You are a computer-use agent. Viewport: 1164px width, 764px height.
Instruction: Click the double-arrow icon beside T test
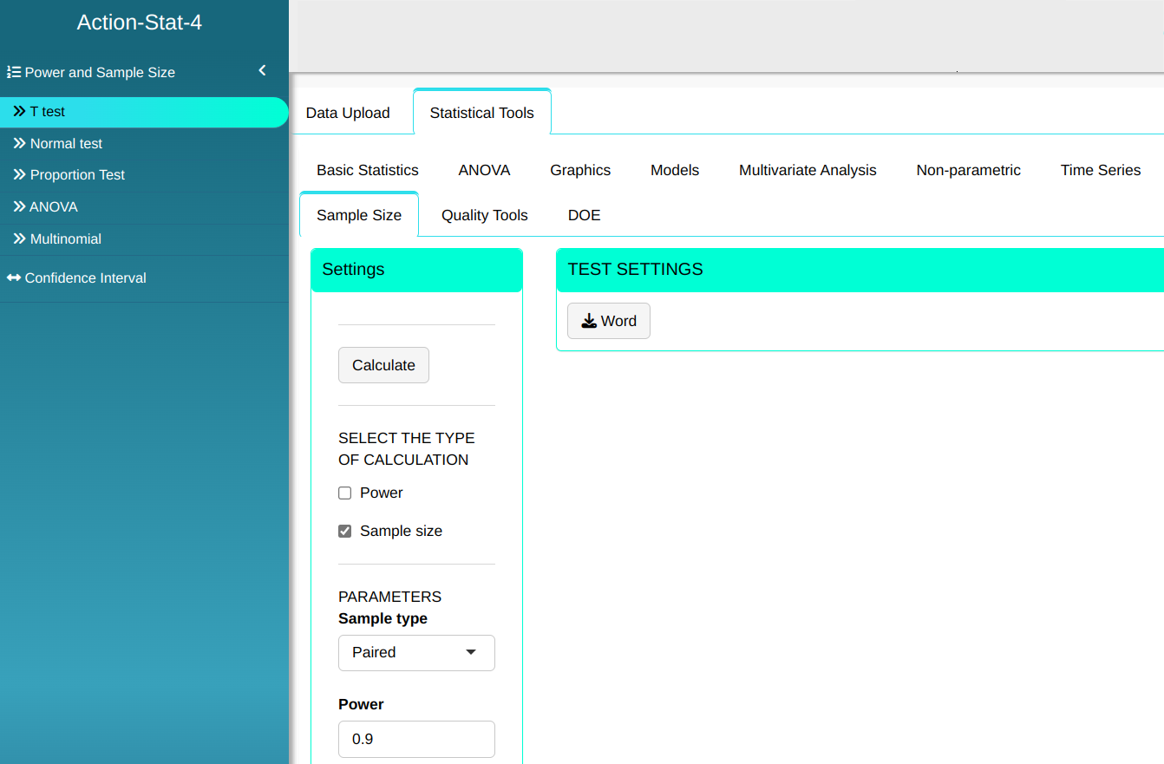19,111
